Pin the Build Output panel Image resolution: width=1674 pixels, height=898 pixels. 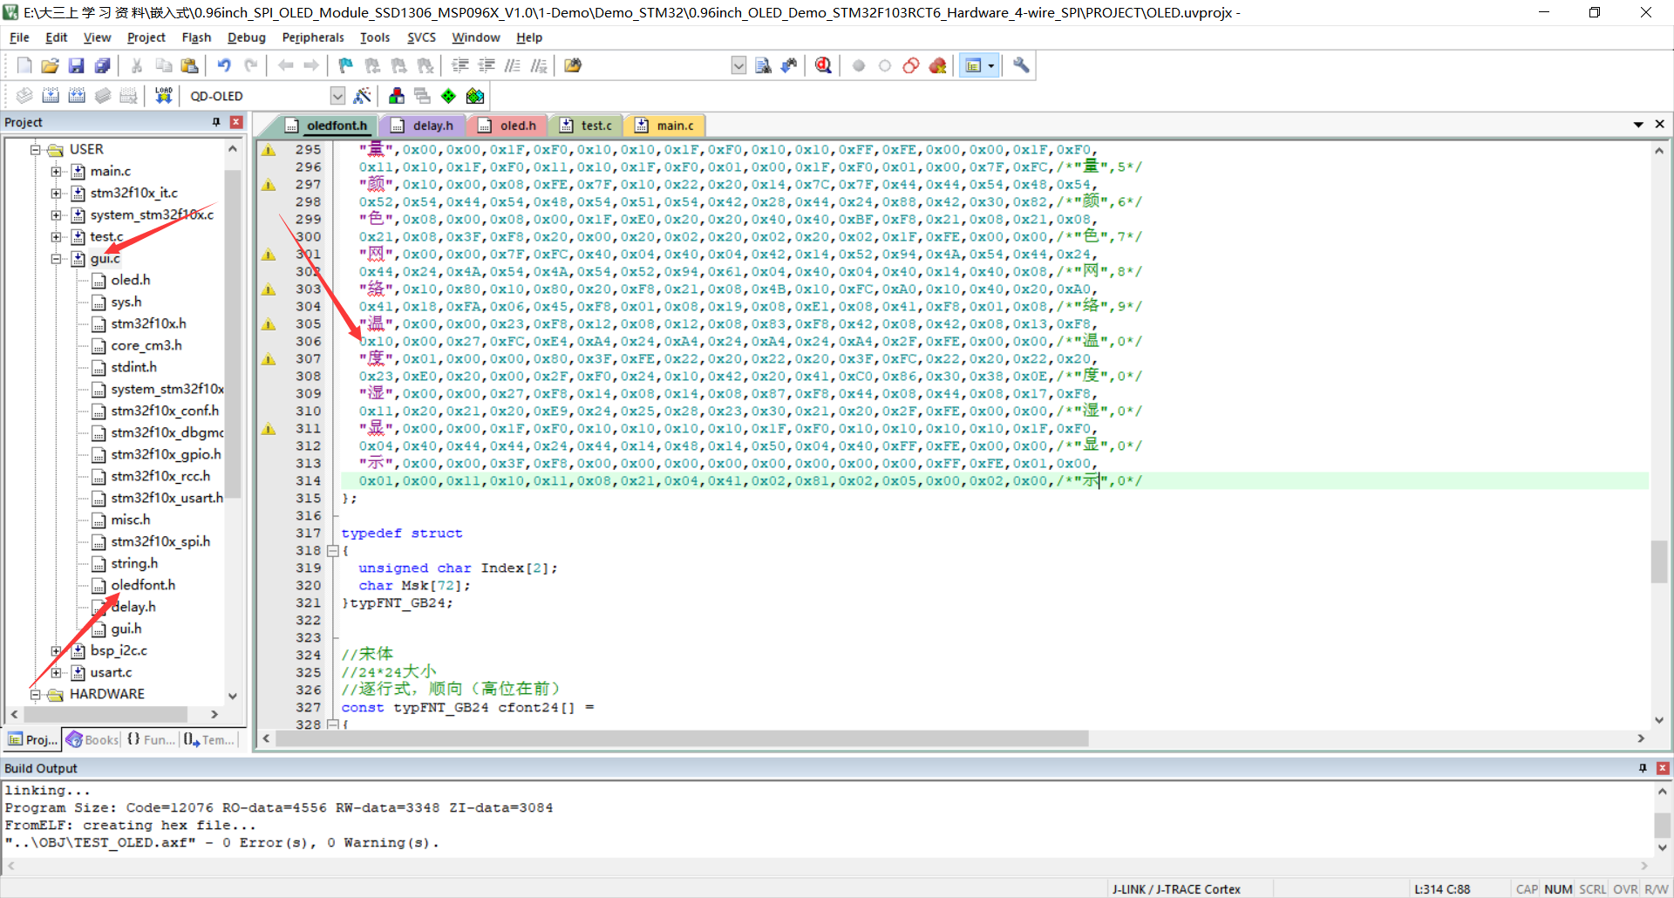[1643, 768]
